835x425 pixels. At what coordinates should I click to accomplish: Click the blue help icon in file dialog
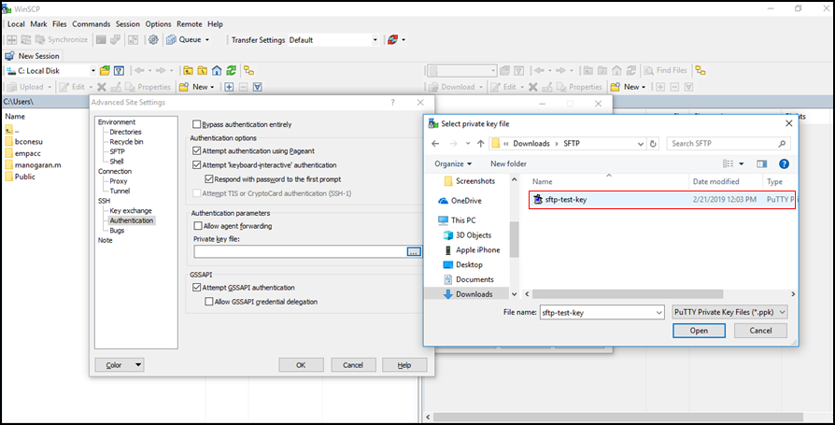tap(784, 163)
